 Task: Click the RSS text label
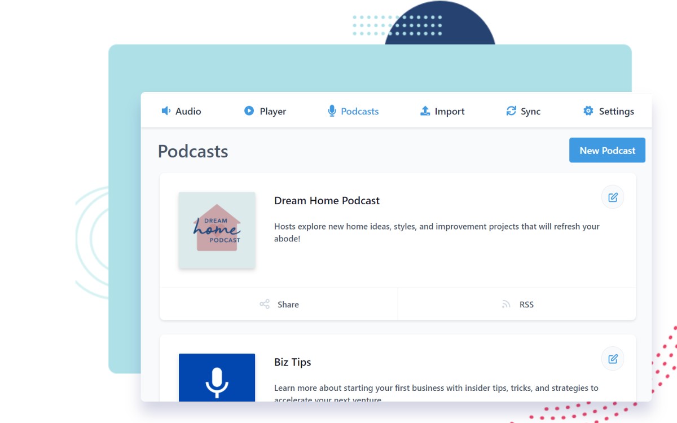(526, 305)
